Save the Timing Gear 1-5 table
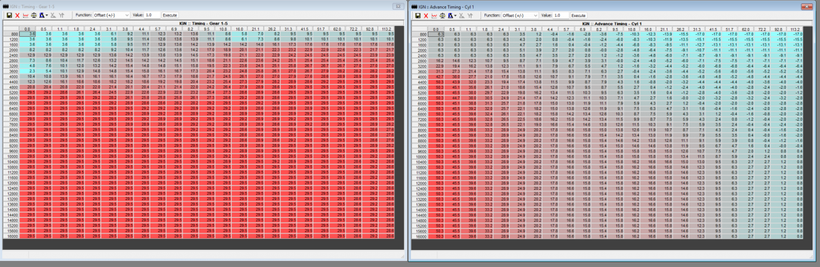This screenshot has height=267, width=820. (9, 15)
